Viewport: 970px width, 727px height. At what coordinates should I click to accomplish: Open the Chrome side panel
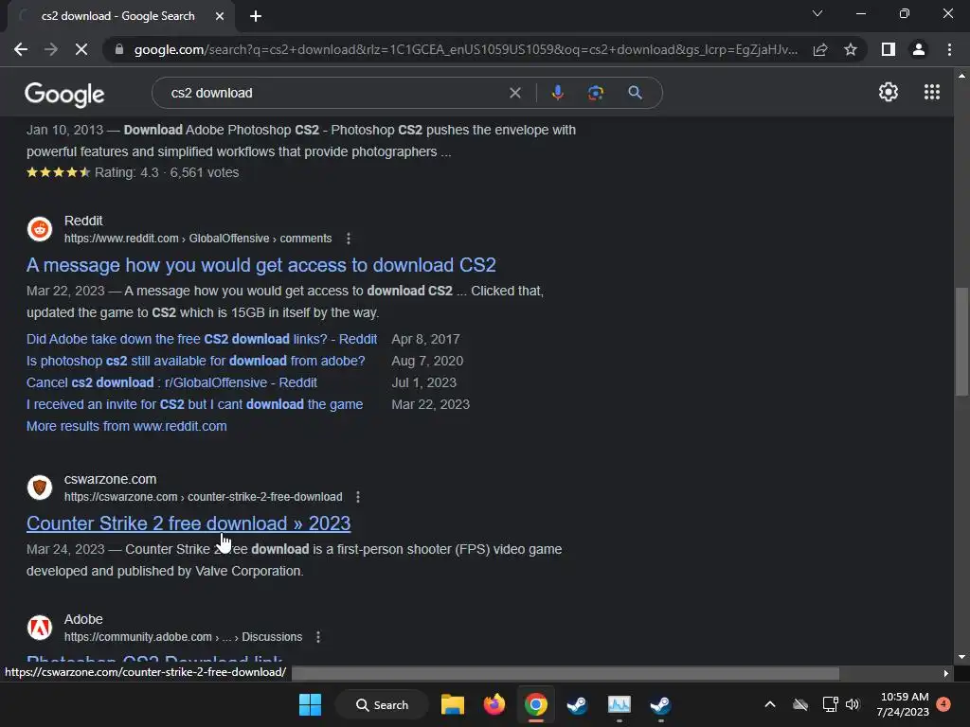pos(889,49)
